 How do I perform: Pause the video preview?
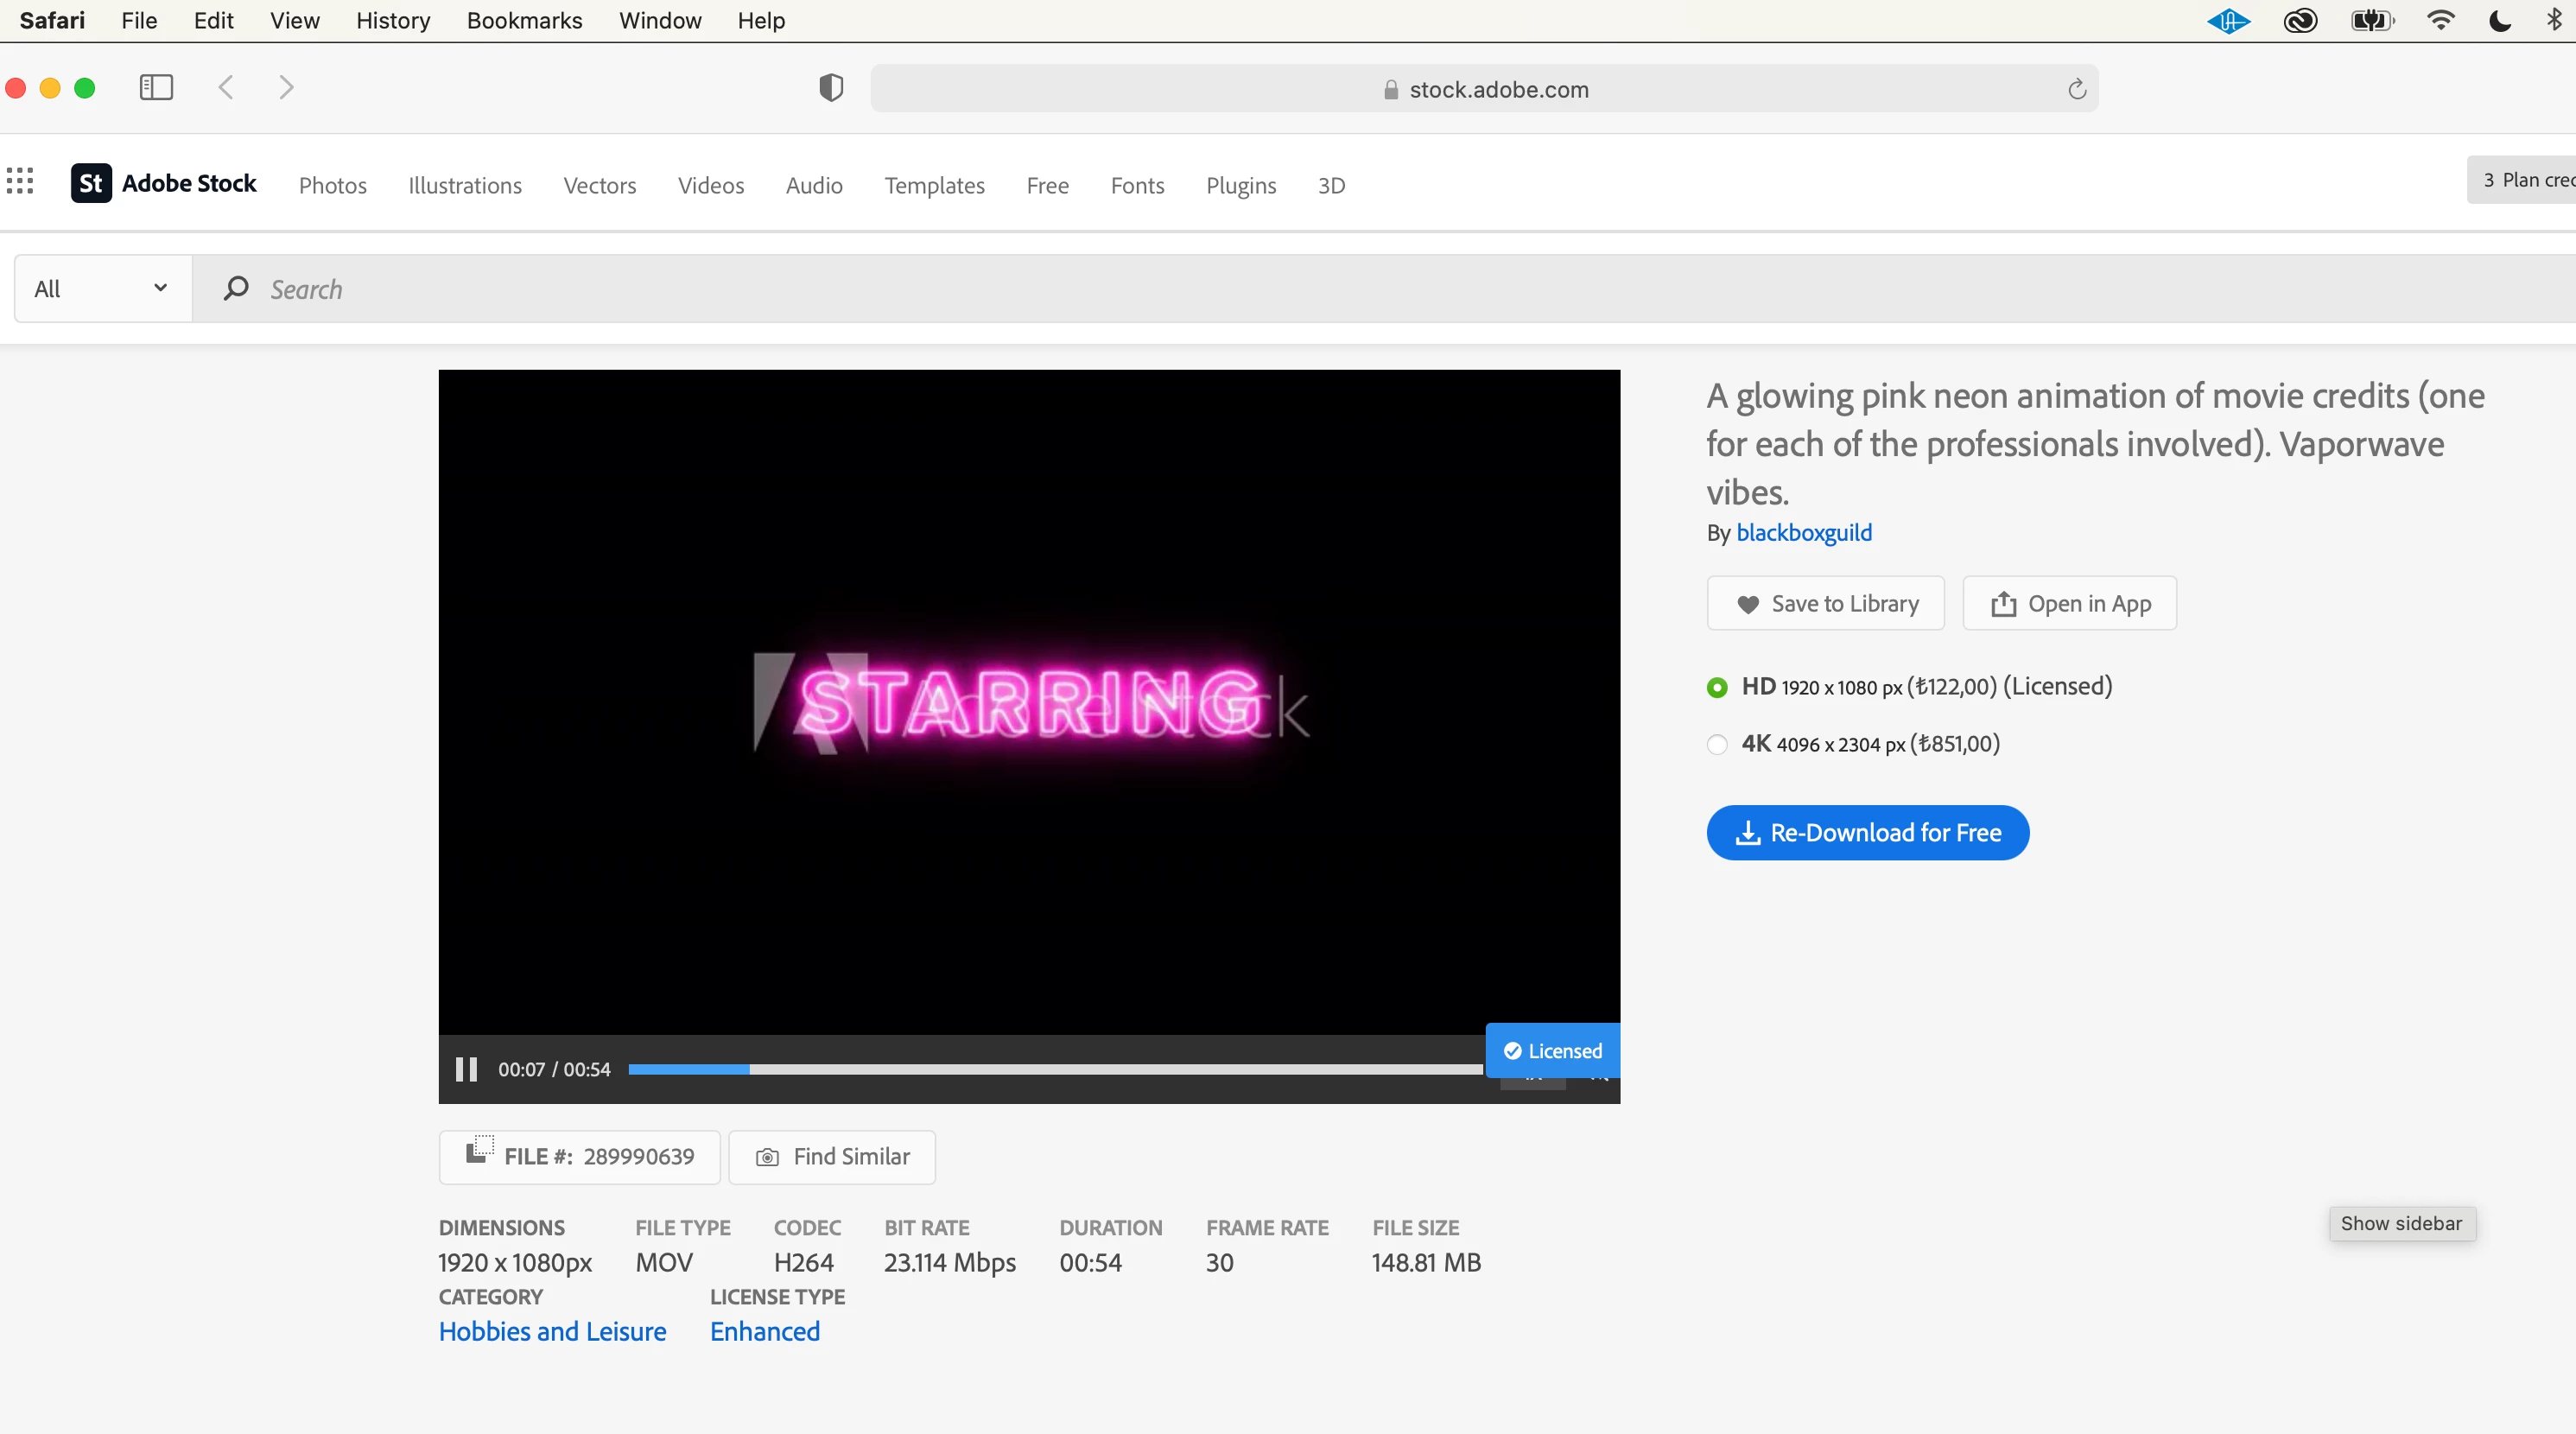tap(466, 1069)
